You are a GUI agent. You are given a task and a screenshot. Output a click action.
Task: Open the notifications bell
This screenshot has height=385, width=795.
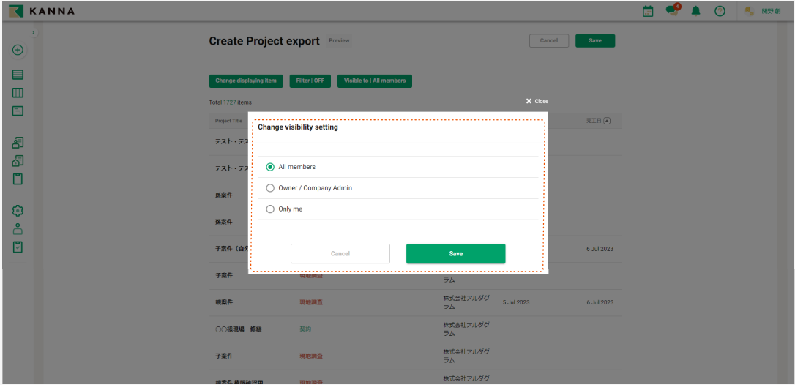coord(696,11)
